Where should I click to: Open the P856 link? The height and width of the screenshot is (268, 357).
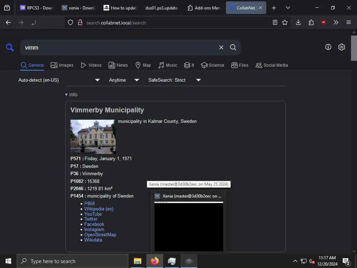tap(90, 203)
